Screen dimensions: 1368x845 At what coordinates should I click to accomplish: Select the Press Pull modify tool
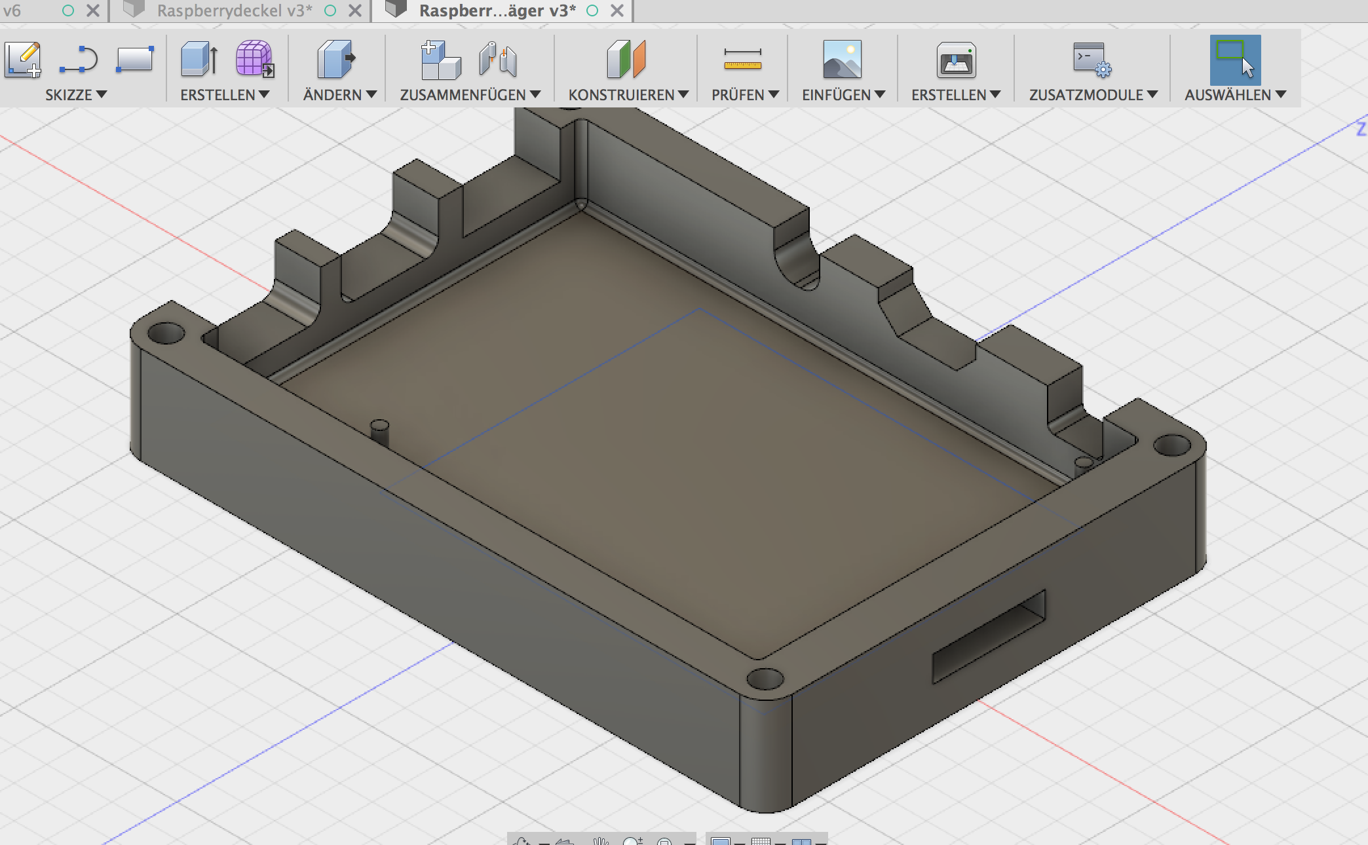tap(336, 59)
